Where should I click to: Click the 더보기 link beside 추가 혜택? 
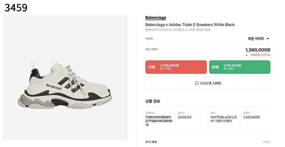266,142
